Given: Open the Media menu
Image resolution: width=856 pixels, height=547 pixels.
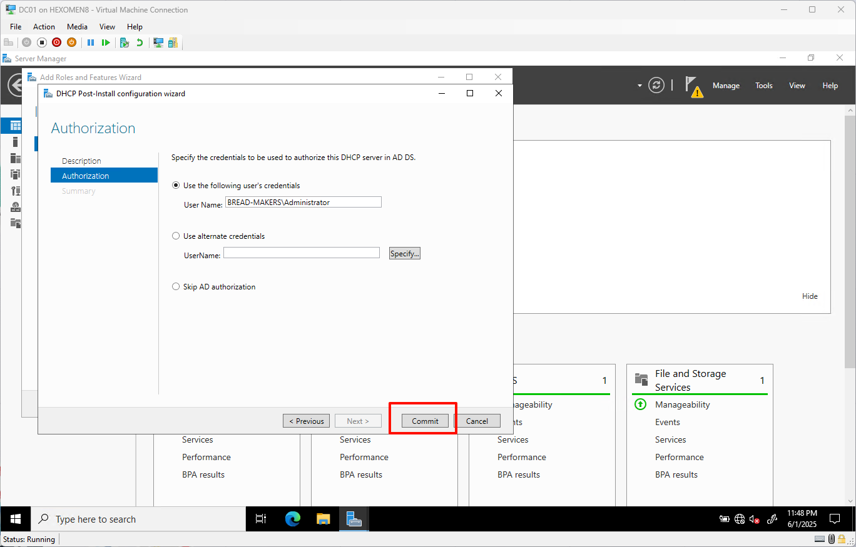Looking at the screenshot, I should (77, 27).
